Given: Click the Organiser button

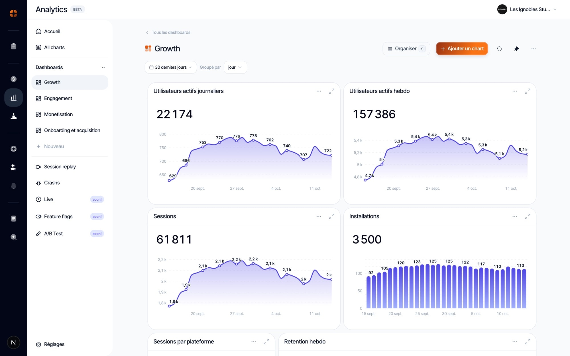Looking at the screenshot, I should (x=406, y=49).
